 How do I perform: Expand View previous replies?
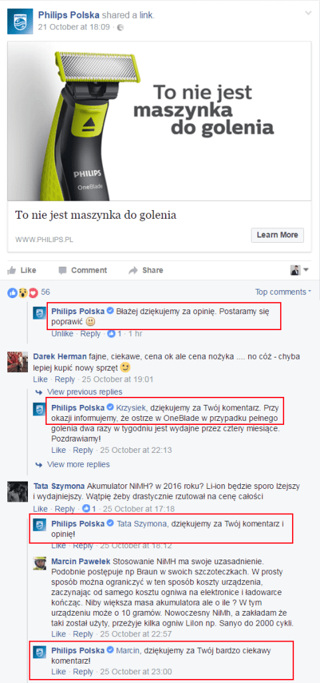click(84, 392)
